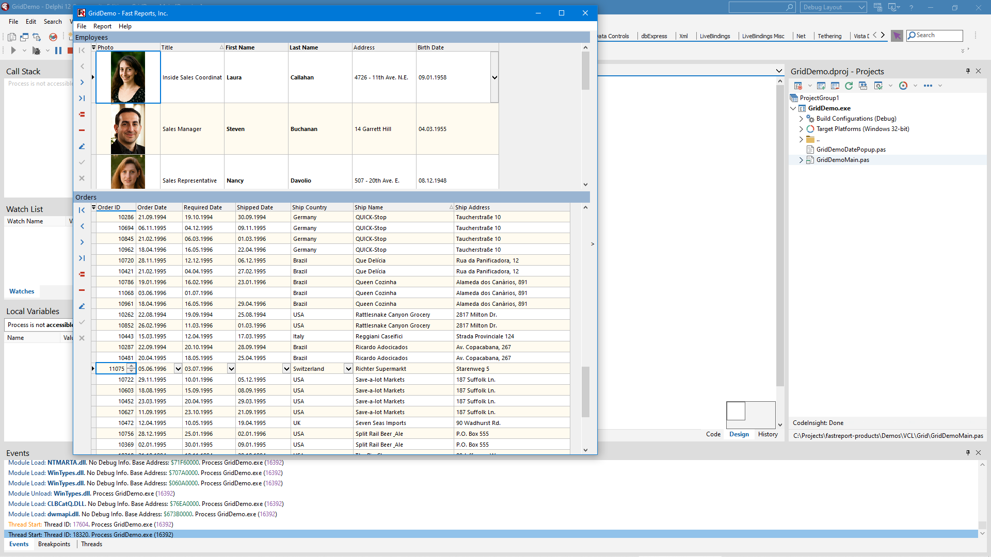The height and width of the screenshot is (557, 991).
Task: Click the Orders grid vertical scrollbar thumb
Action: point(585,392)
